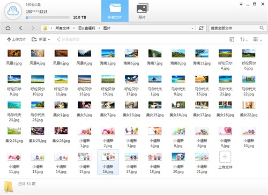The width and height of the screenshot is (268, 195).
Task: Select the 小清新9.jpg thumbnail
Action: (225, 131)
